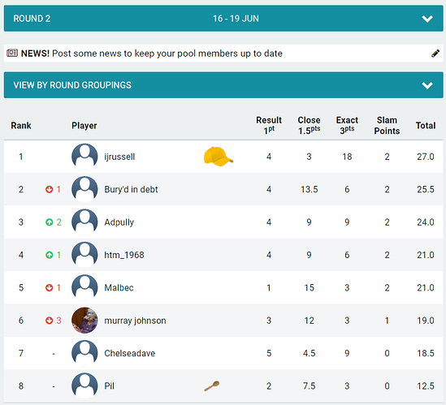Open the 16 - 19 JUN round selector bar

point(223,19)
